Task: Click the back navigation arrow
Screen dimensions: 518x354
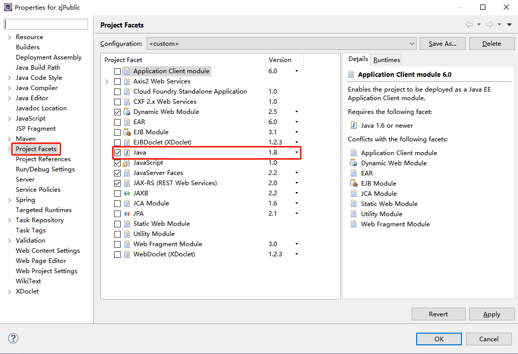Action: [x=469, y=24]
